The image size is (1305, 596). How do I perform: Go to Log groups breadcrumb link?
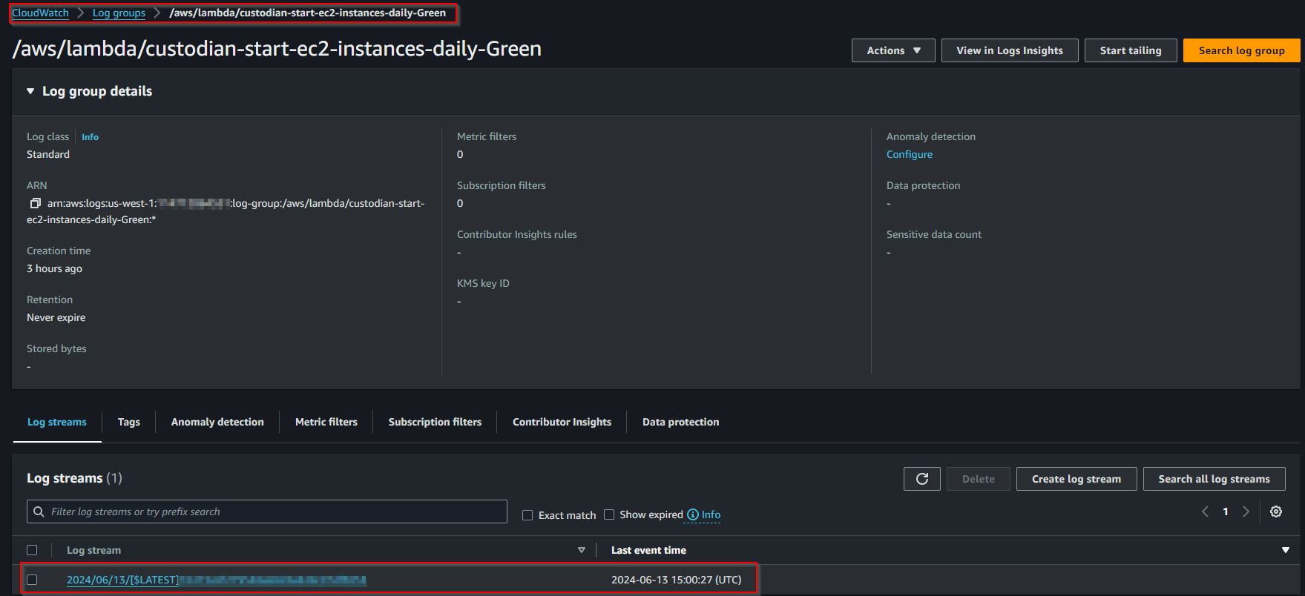119,13
